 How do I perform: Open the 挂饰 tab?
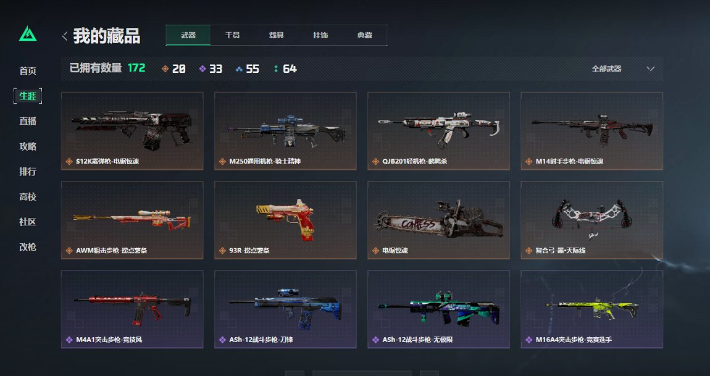320,35
